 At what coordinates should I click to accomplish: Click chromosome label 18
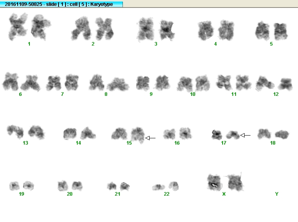[x=273, y=143]
